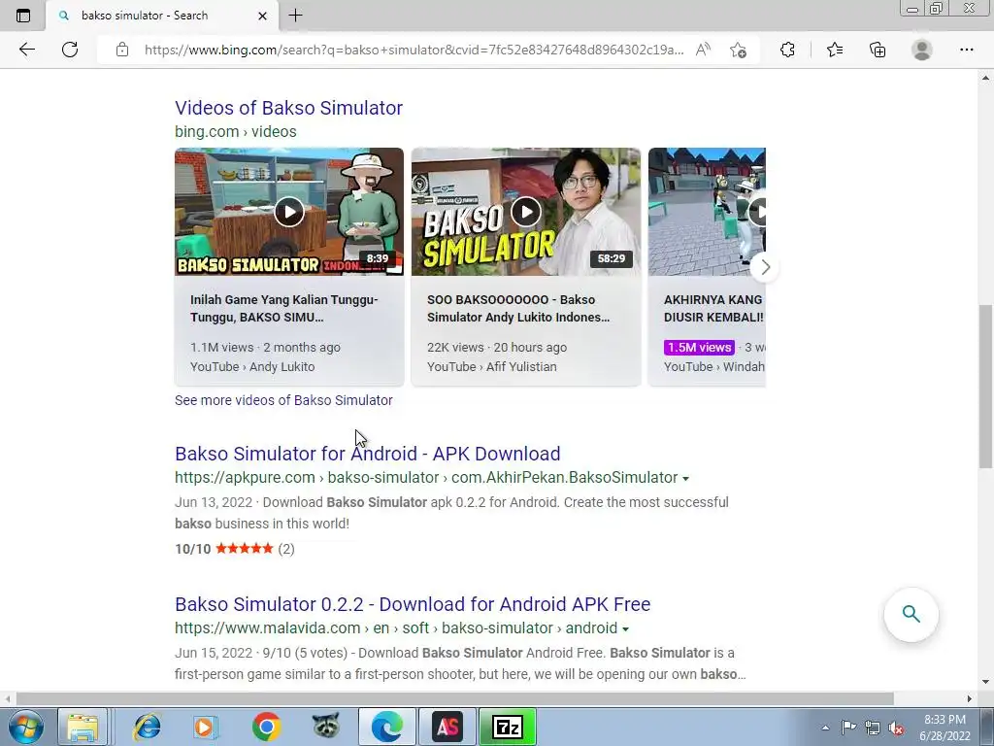
Task: Open the Collections icon
Action: click(878, 50)
